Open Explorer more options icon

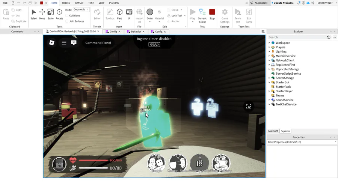(x=335, y=37)
